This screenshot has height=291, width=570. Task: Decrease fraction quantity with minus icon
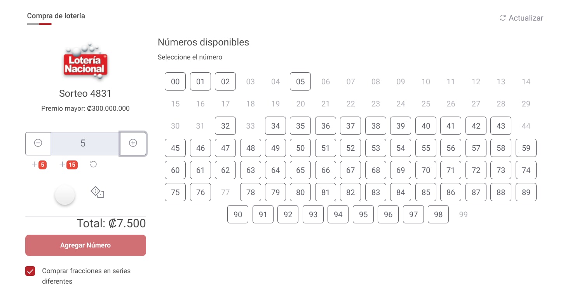pyautogui.click(x=38, y=143)
